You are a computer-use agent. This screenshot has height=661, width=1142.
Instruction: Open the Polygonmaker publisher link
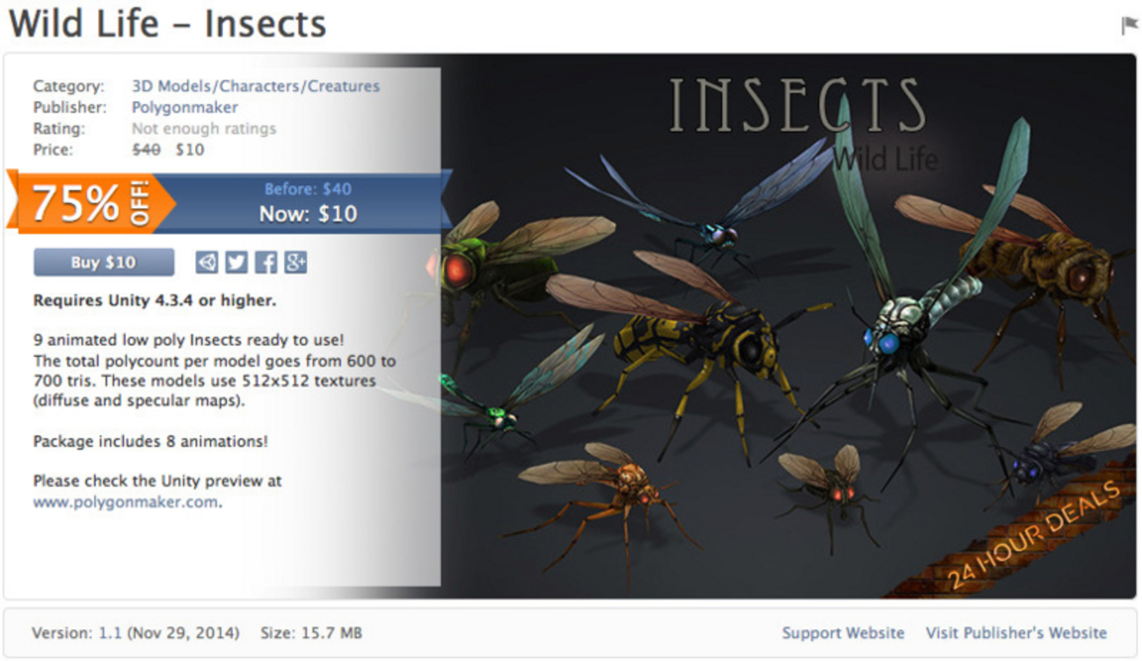tap(185, 107)
